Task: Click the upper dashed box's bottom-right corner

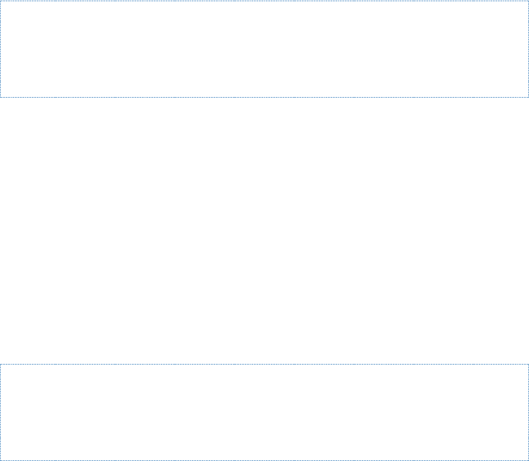Action: click(528, 97)
